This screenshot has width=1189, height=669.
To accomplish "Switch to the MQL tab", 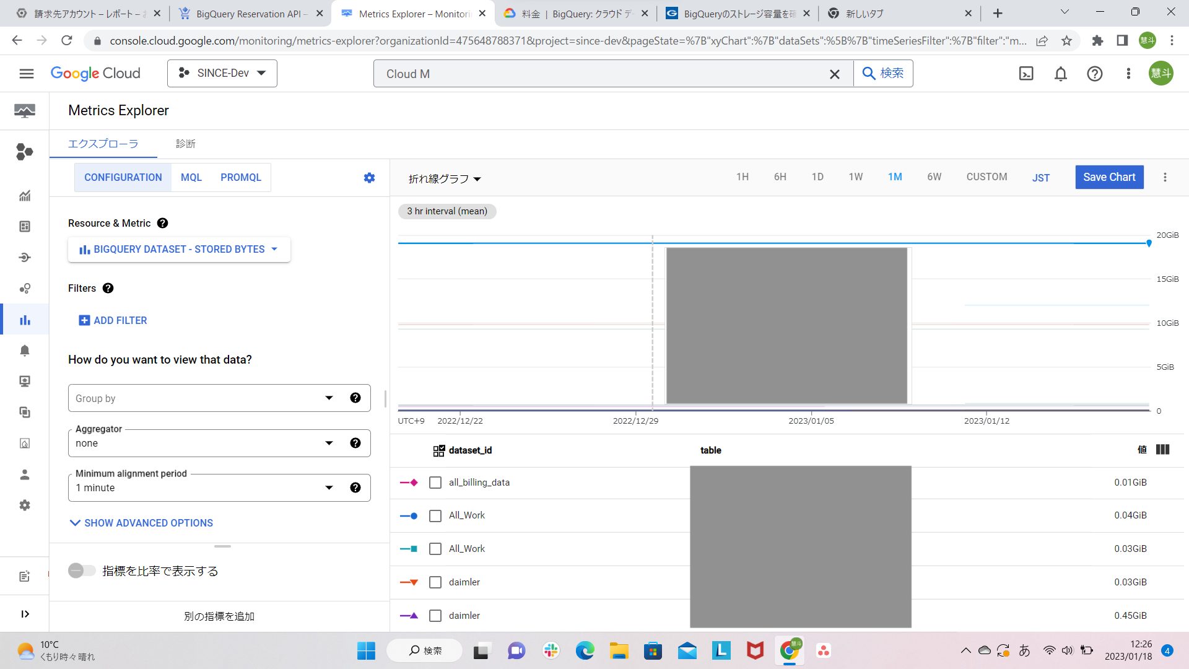I will [191, 178].
